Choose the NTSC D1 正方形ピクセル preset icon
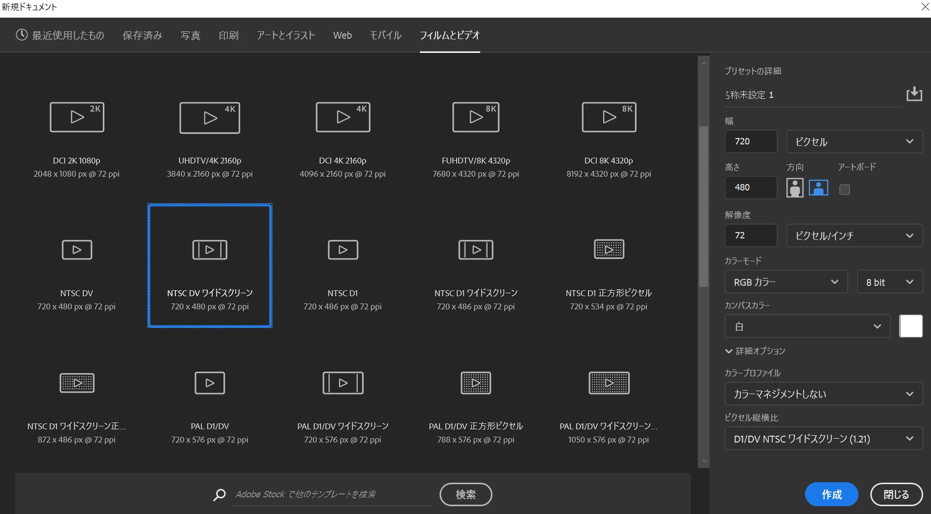 [x=609, y=250]
